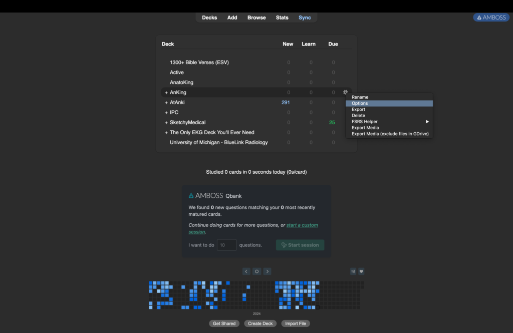Click the Due column header
The image size is (513, 333).
point(333,44)
